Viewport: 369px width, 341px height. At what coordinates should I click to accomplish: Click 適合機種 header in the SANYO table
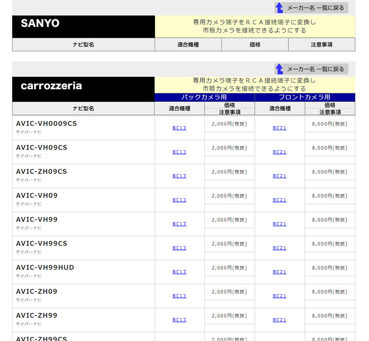click(x=188, y=45)
